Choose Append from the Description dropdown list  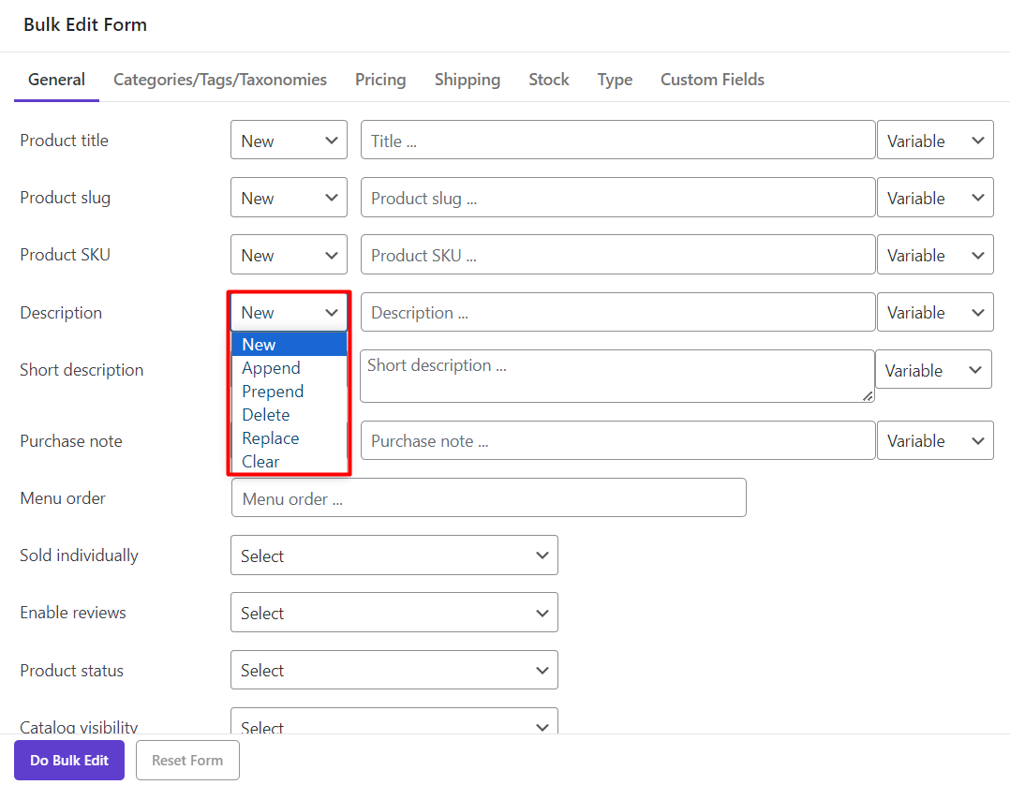pyautogui.click(x=271, y=368)
